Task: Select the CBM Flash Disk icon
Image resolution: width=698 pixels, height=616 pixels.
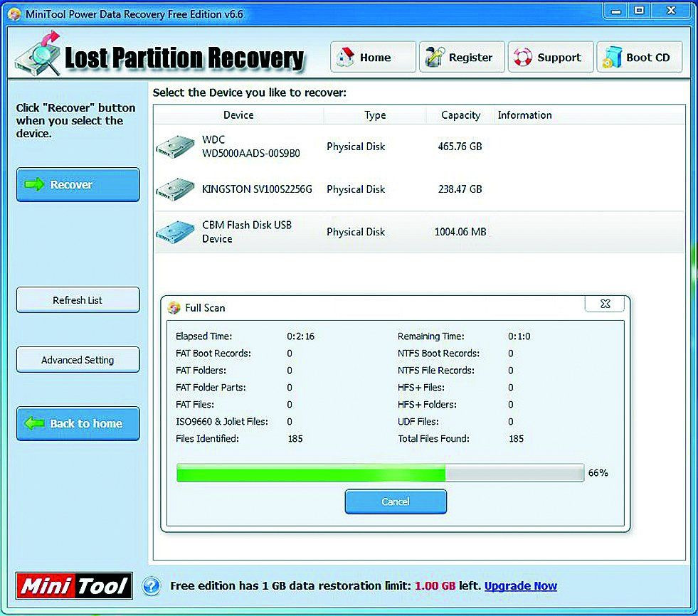Action: coord(176,231)
